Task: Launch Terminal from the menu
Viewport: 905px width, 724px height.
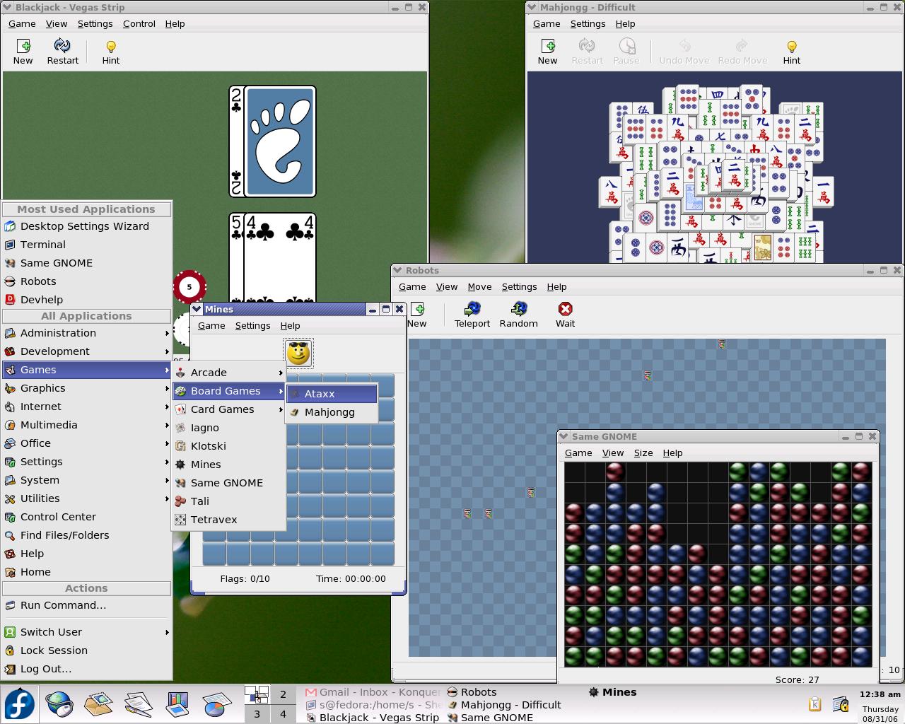Action: 86,245
